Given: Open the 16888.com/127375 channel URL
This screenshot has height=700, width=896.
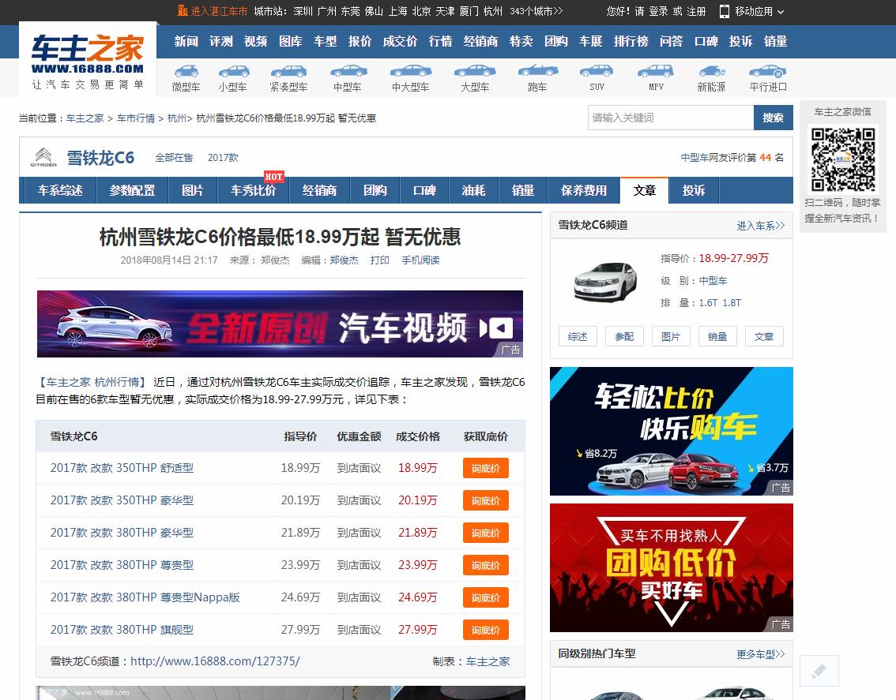Looking at the screenshot, I should click(x=215, y=661).
